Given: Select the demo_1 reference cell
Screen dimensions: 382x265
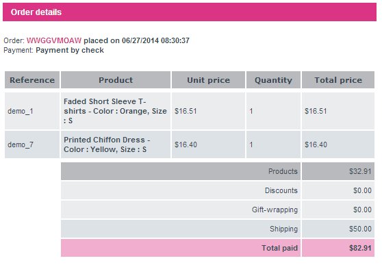Looking at the screenshot, I should click(32, 111).
